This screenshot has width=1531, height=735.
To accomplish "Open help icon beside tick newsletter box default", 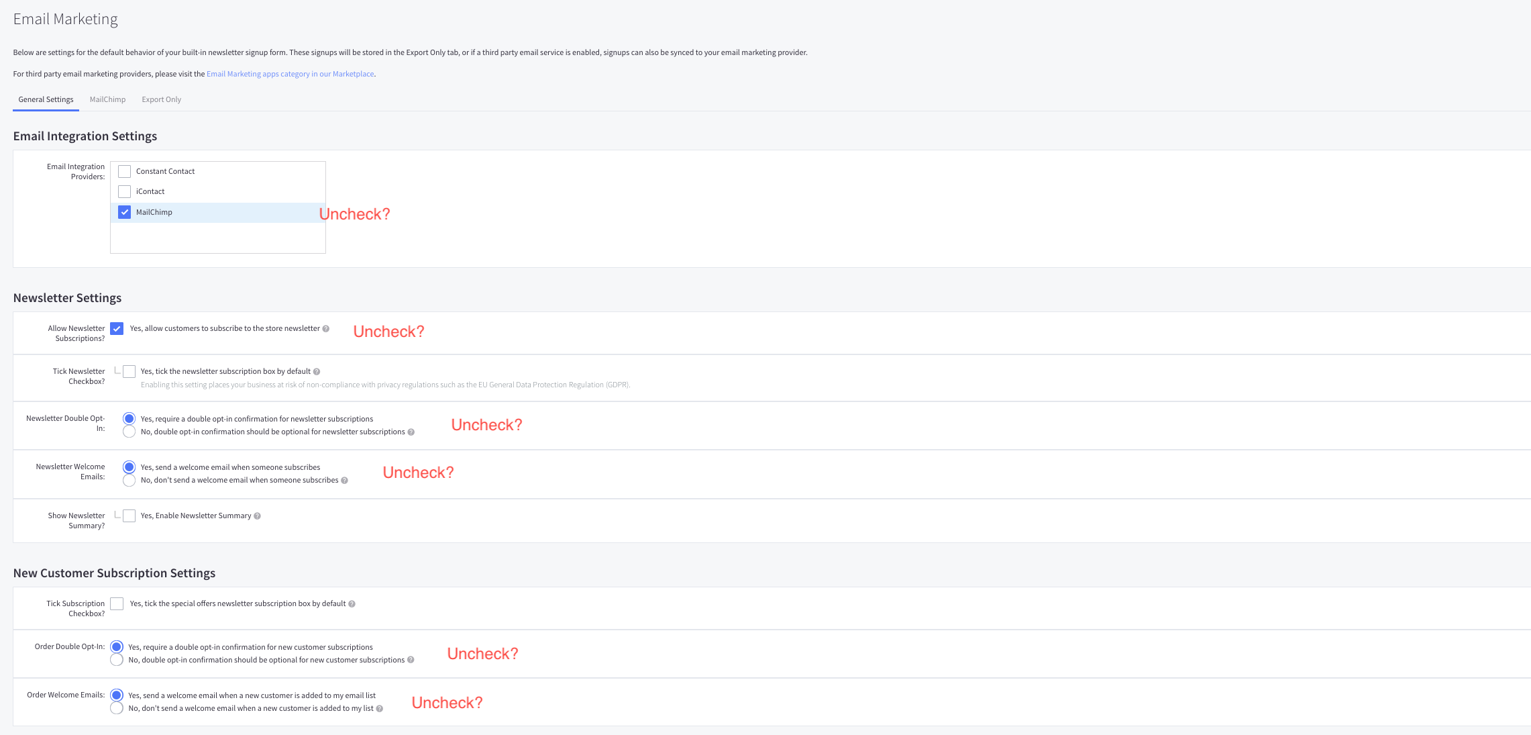I will pos(317,372).
